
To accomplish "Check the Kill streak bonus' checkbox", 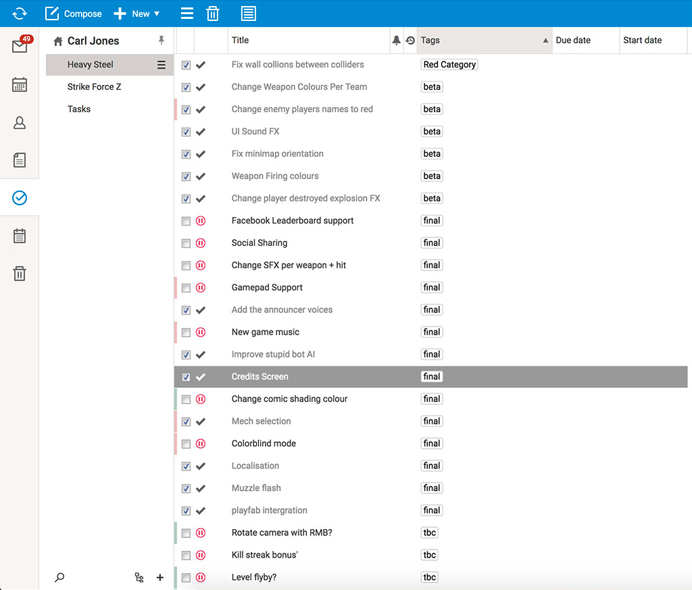I will click(186, 555).
